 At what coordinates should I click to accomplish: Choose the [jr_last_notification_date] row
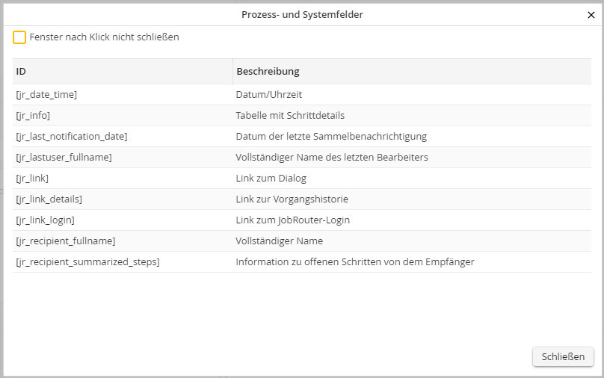[x=72, y=137]
